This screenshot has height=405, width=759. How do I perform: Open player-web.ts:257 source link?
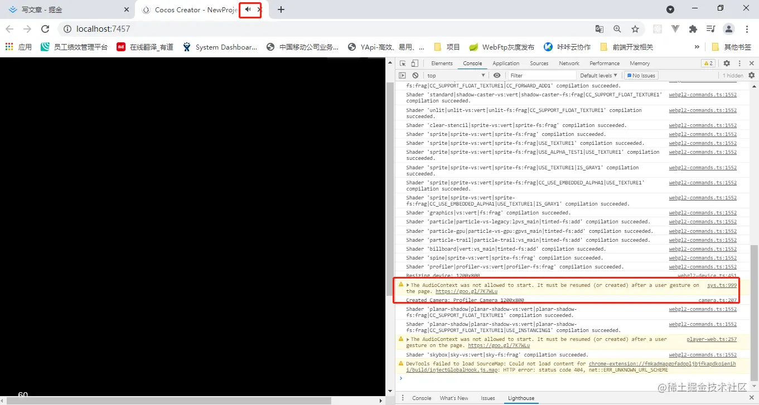click(712, 339)
